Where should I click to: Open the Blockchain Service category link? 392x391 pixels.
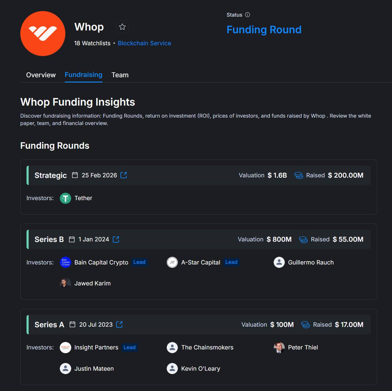click(x=144, y=43)
